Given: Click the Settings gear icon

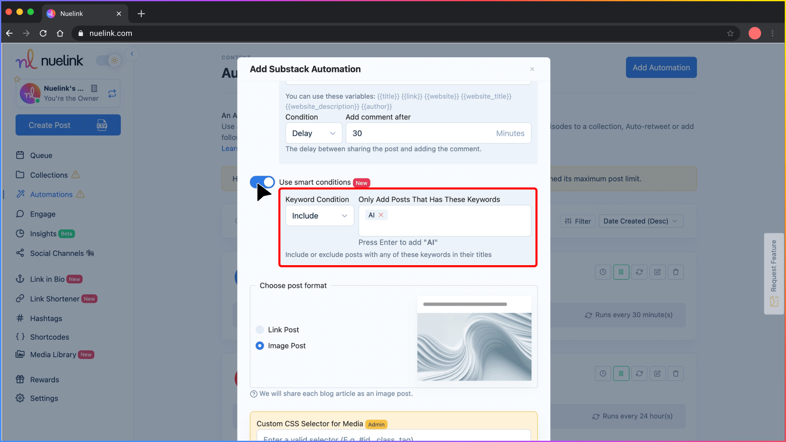Looking at the screenshot, I should 20,398.
